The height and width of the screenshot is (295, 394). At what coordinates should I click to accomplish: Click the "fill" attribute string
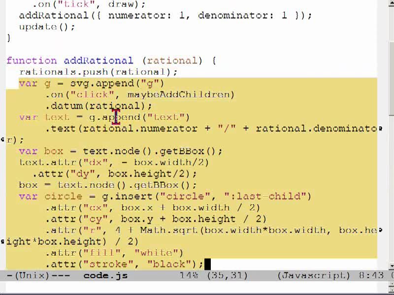pyautogui.click(x=102, y=253)
